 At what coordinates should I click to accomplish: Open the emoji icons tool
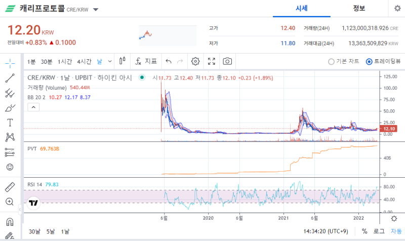click(10, 167)
